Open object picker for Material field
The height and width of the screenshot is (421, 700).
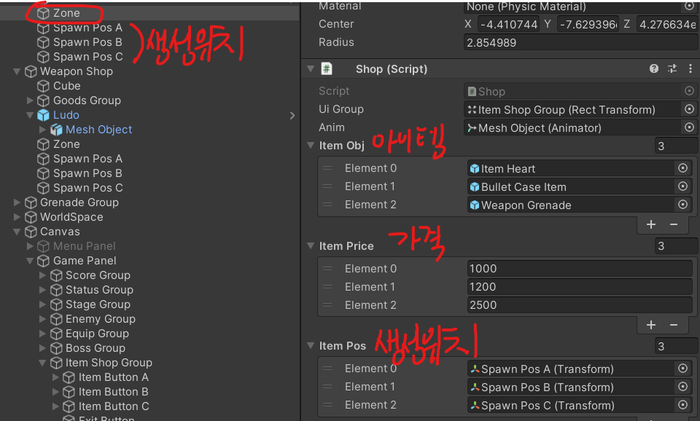click(x=688, y=7)
